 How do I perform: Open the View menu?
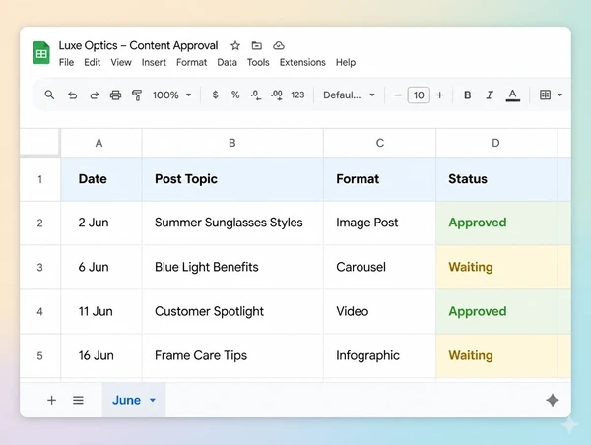tap(121, 62)
